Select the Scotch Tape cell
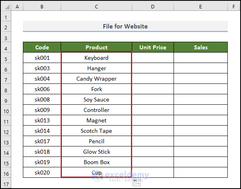Screen dimensions: 241x189 pyautogui.click(x=96, y=131)
